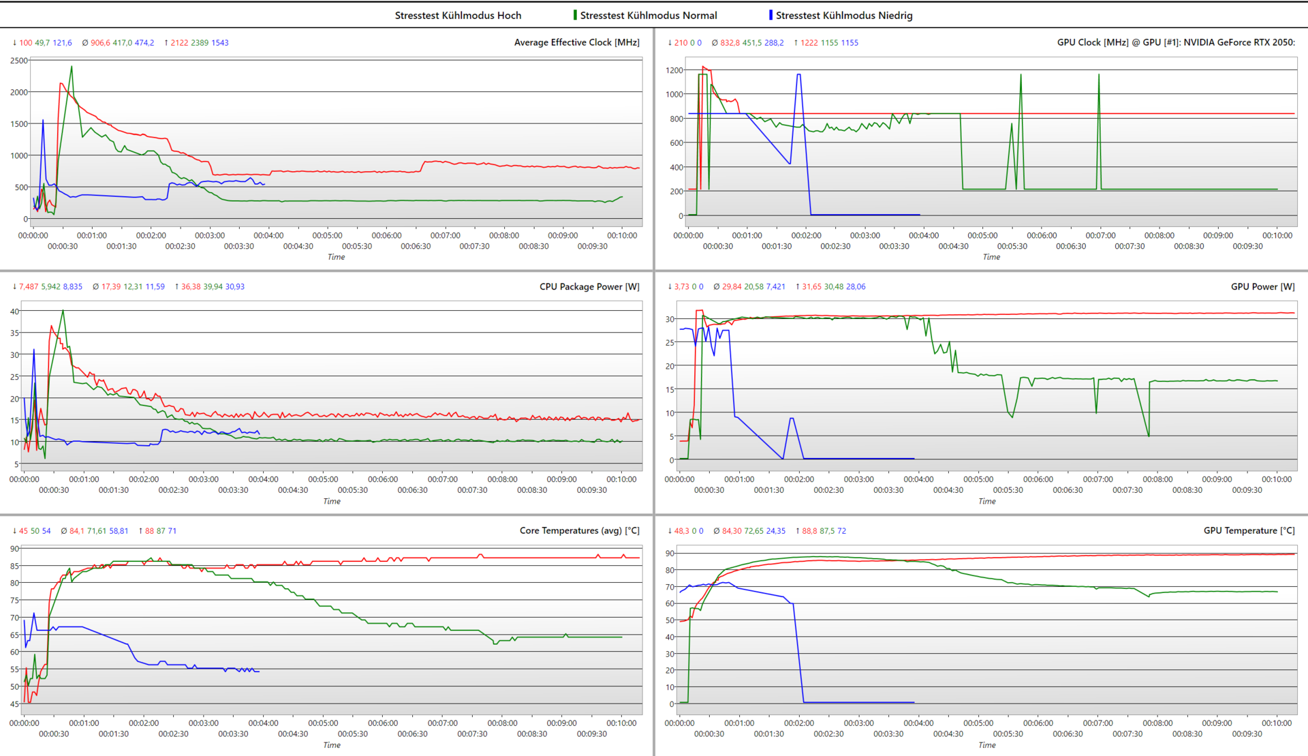Click the CPU Package Power [W] title
Screen dimensions: 1308x756
(x=589, y=286)
